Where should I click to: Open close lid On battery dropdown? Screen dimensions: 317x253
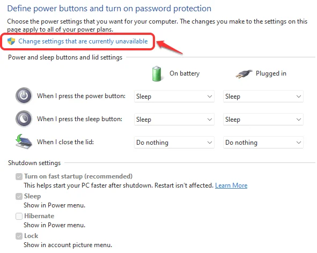pyautogui.click(x=174, y=143)
